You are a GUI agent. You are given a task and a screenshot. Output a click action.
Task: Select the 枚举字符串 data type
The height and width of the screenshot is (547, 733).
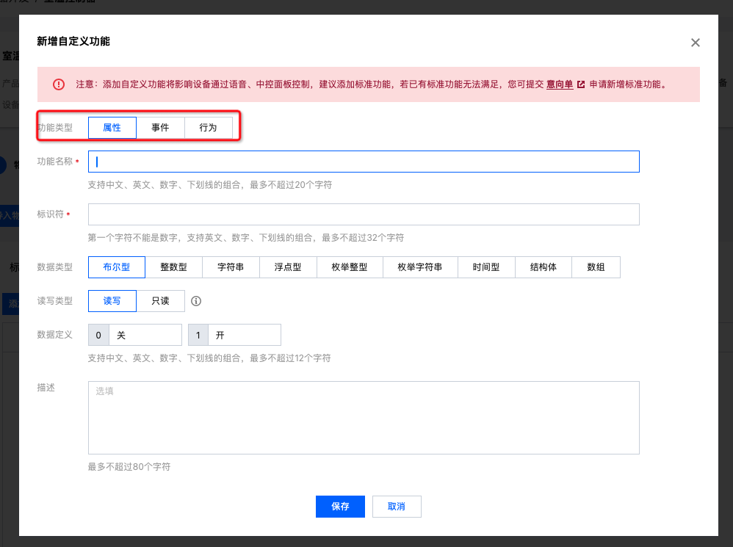pos(420,267)
